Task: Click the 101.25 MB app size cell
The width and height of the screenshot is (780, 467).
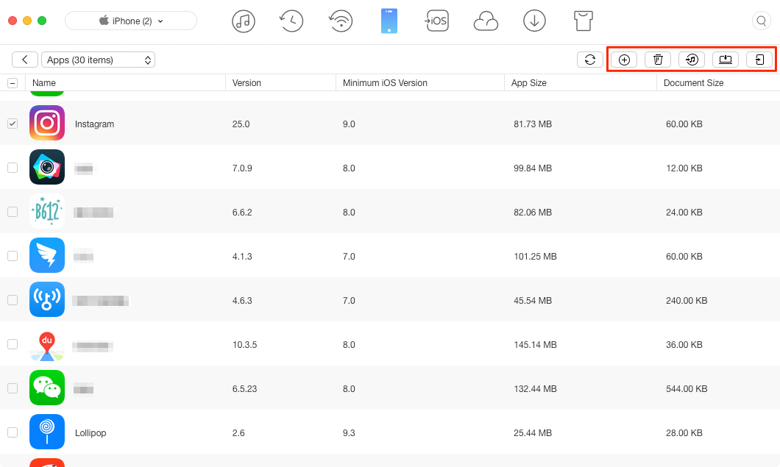Action: pyautogui.click(x=535, y=257)
